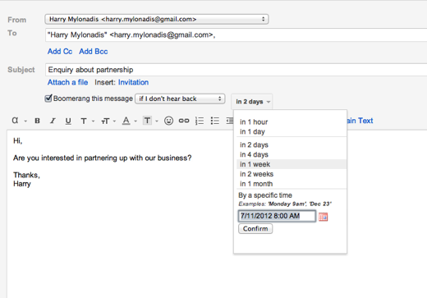Click Add Bcc link

coord(94,52)
